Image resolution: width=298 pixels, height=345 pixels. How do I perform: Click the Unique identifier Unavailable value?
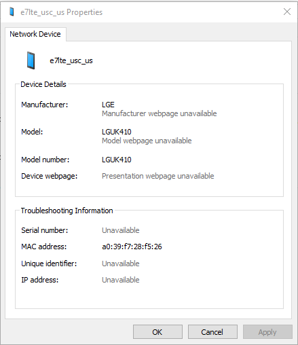pos(121,264)
